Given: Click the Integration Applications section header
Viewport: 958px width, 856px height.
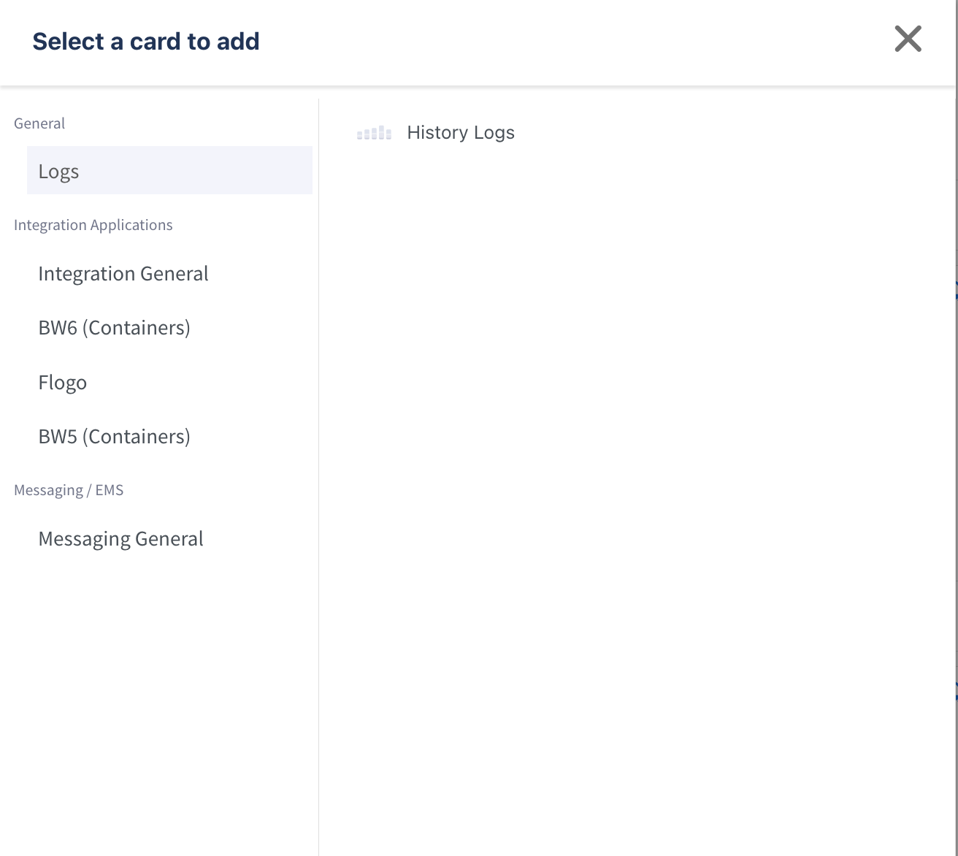Looking at the screenshot, I should tap(93, 225).
